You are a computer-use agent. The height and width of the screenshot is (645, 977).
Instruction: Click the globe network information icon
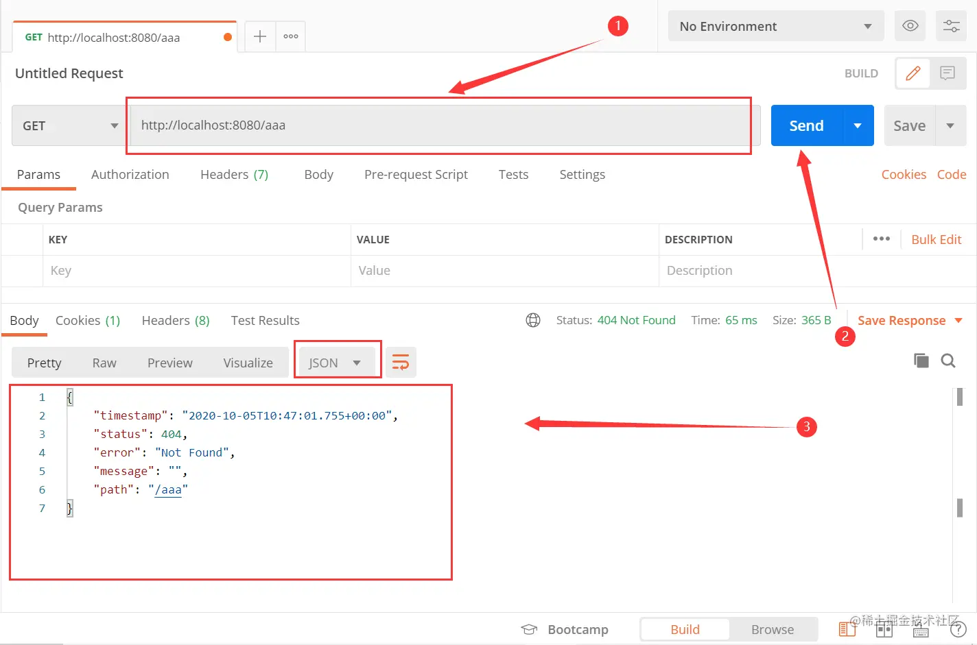[533, 320]
